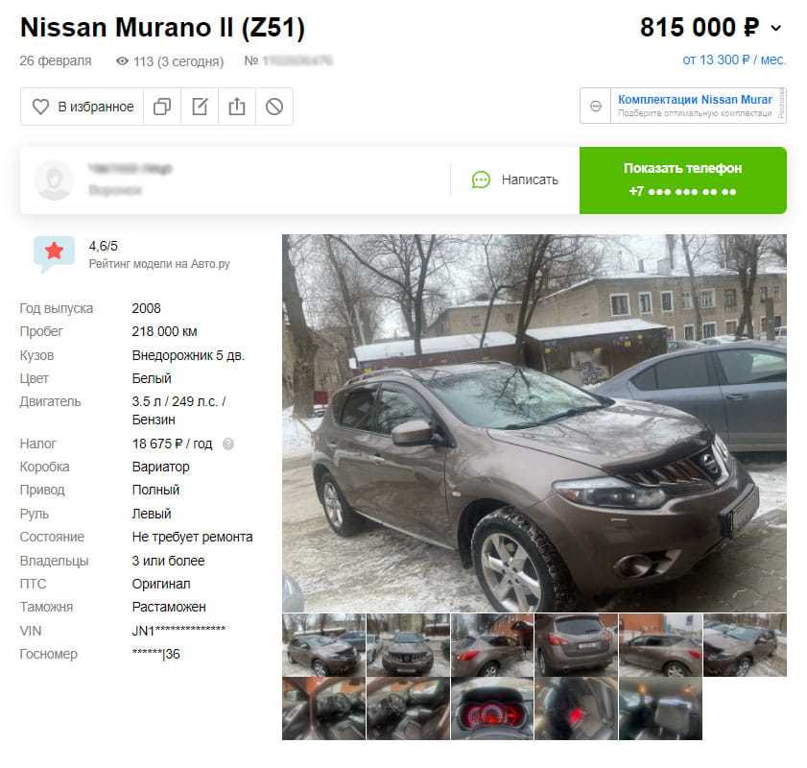Expand the price dropdown chevron
The width and height of the screenshot is (807, 768).
click(x=776, y=28)
